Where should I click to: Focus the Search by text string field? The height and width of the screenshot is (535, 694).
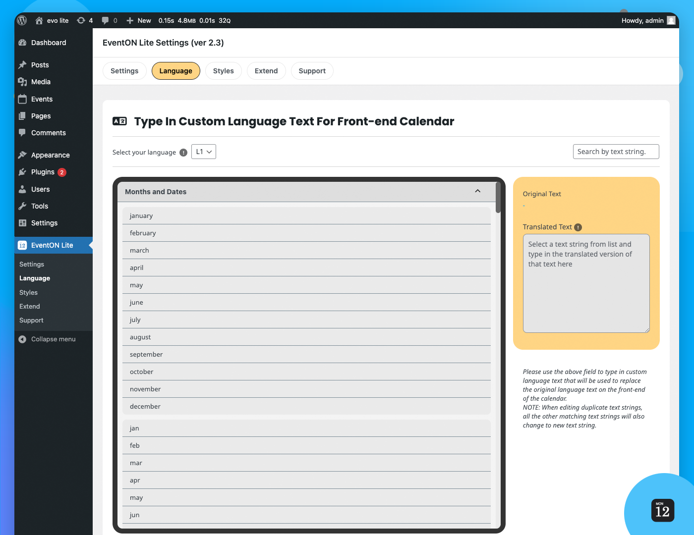pos(616,152)
